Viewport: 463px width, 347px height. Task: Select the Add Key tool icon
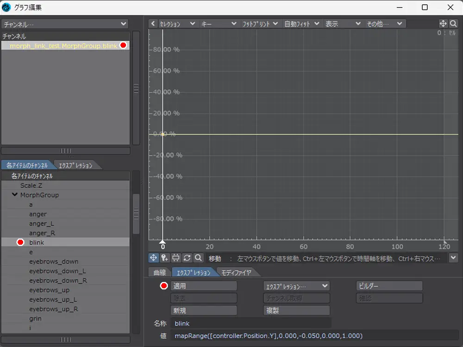164,258
